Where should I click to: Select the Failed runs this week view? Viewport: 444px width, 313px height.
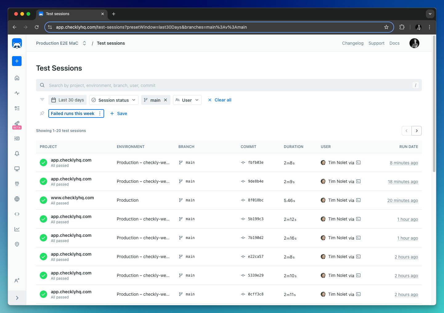[73, 113]
